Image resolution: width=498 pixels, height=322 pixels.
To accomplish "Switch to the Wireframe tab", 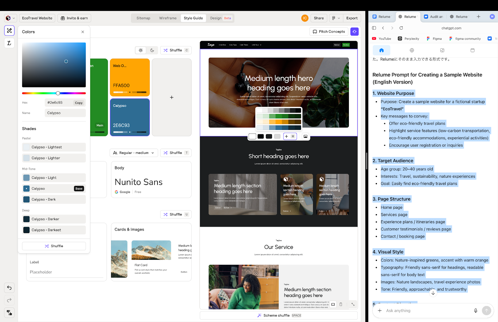I will click(168, 18).
